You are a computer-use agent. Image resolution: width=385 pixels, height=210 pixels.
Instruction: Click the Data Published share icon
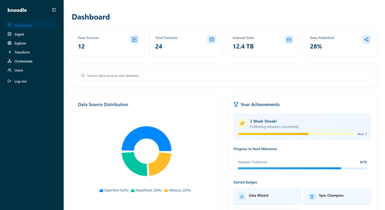[x=366, y=39]
